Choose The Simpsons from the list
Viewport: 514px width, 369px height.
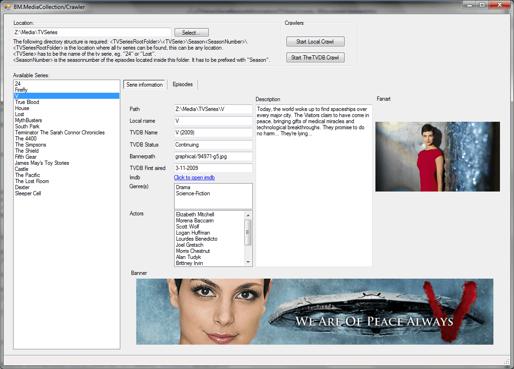coord(66,145)
